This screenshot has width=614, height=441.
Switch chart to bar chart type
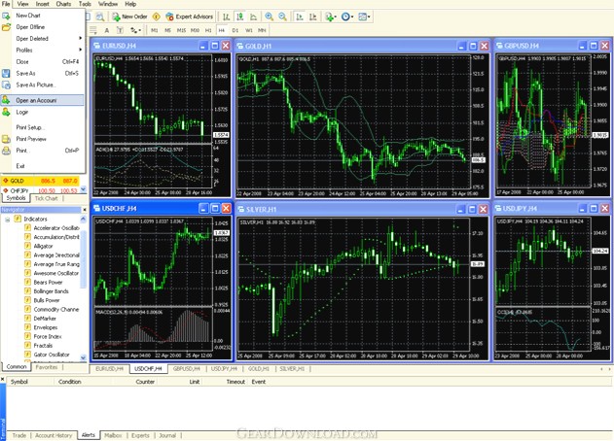click(227, 17)
